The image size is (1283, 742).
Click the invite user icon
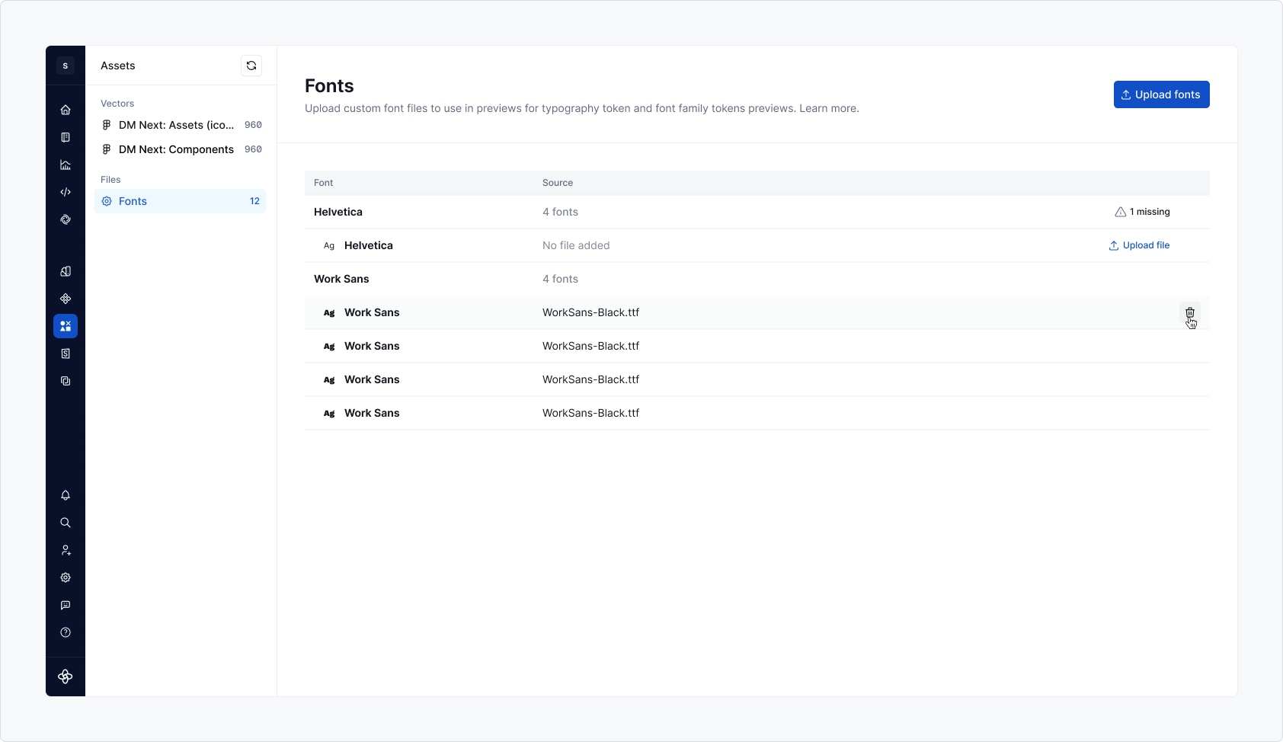click(x=66, y=550)
